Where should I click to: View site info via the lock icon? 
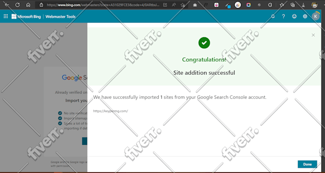(x=41, y=5)
